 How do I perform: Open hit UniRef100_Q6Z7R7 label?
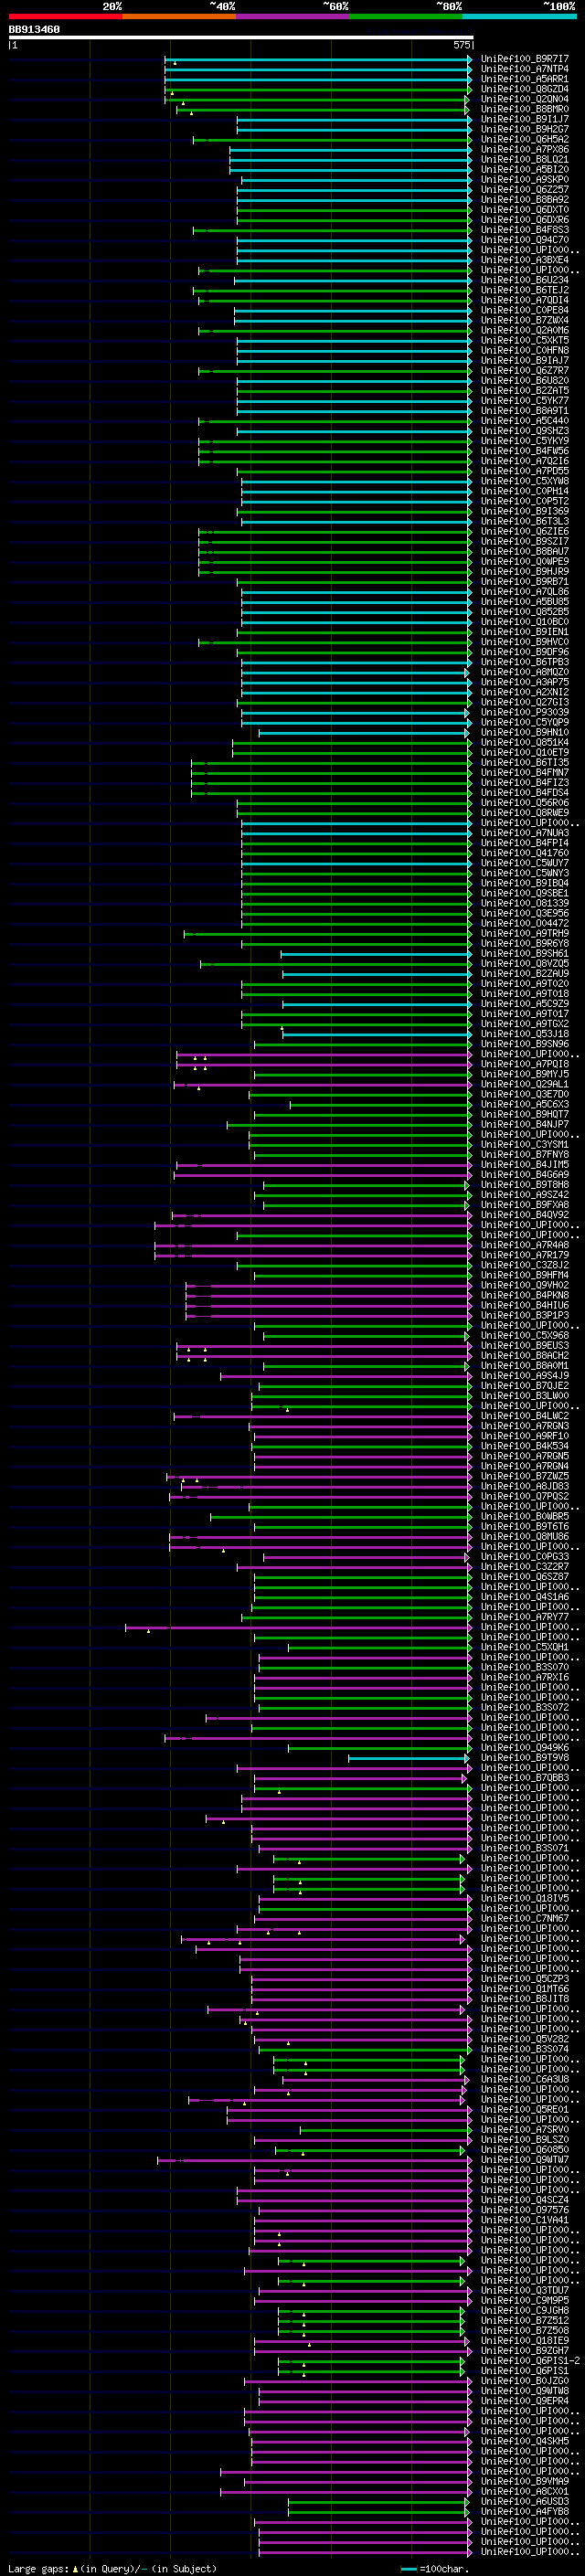click(525, 370)
